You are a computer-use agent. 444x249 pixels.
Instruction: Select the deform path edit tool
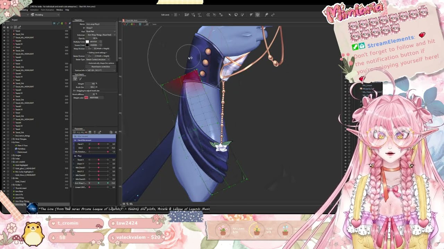[273, 15]
